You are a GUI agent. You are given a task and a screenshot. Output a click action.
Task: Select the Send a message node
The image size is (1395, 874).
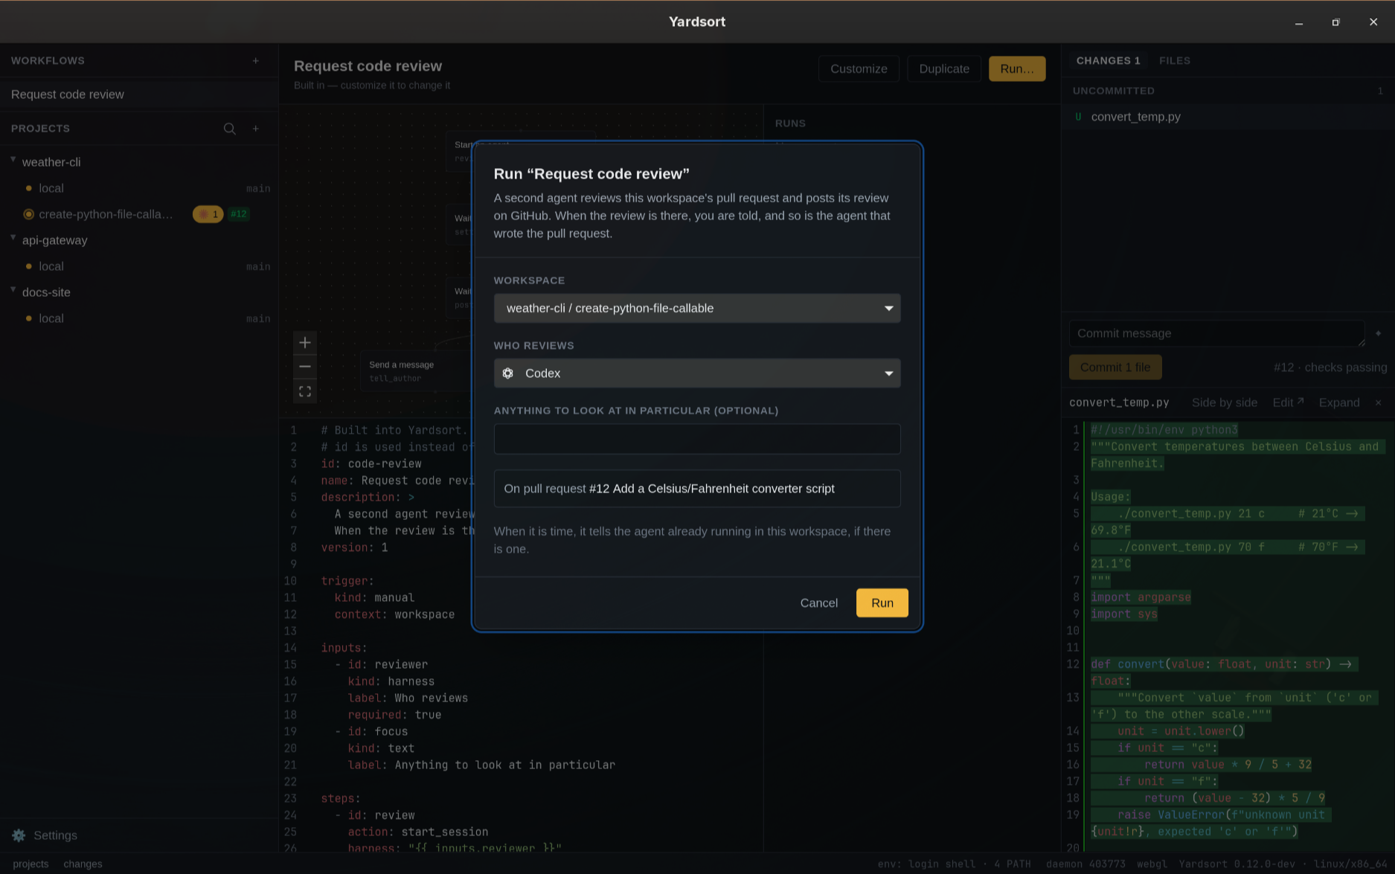point(415,370)
